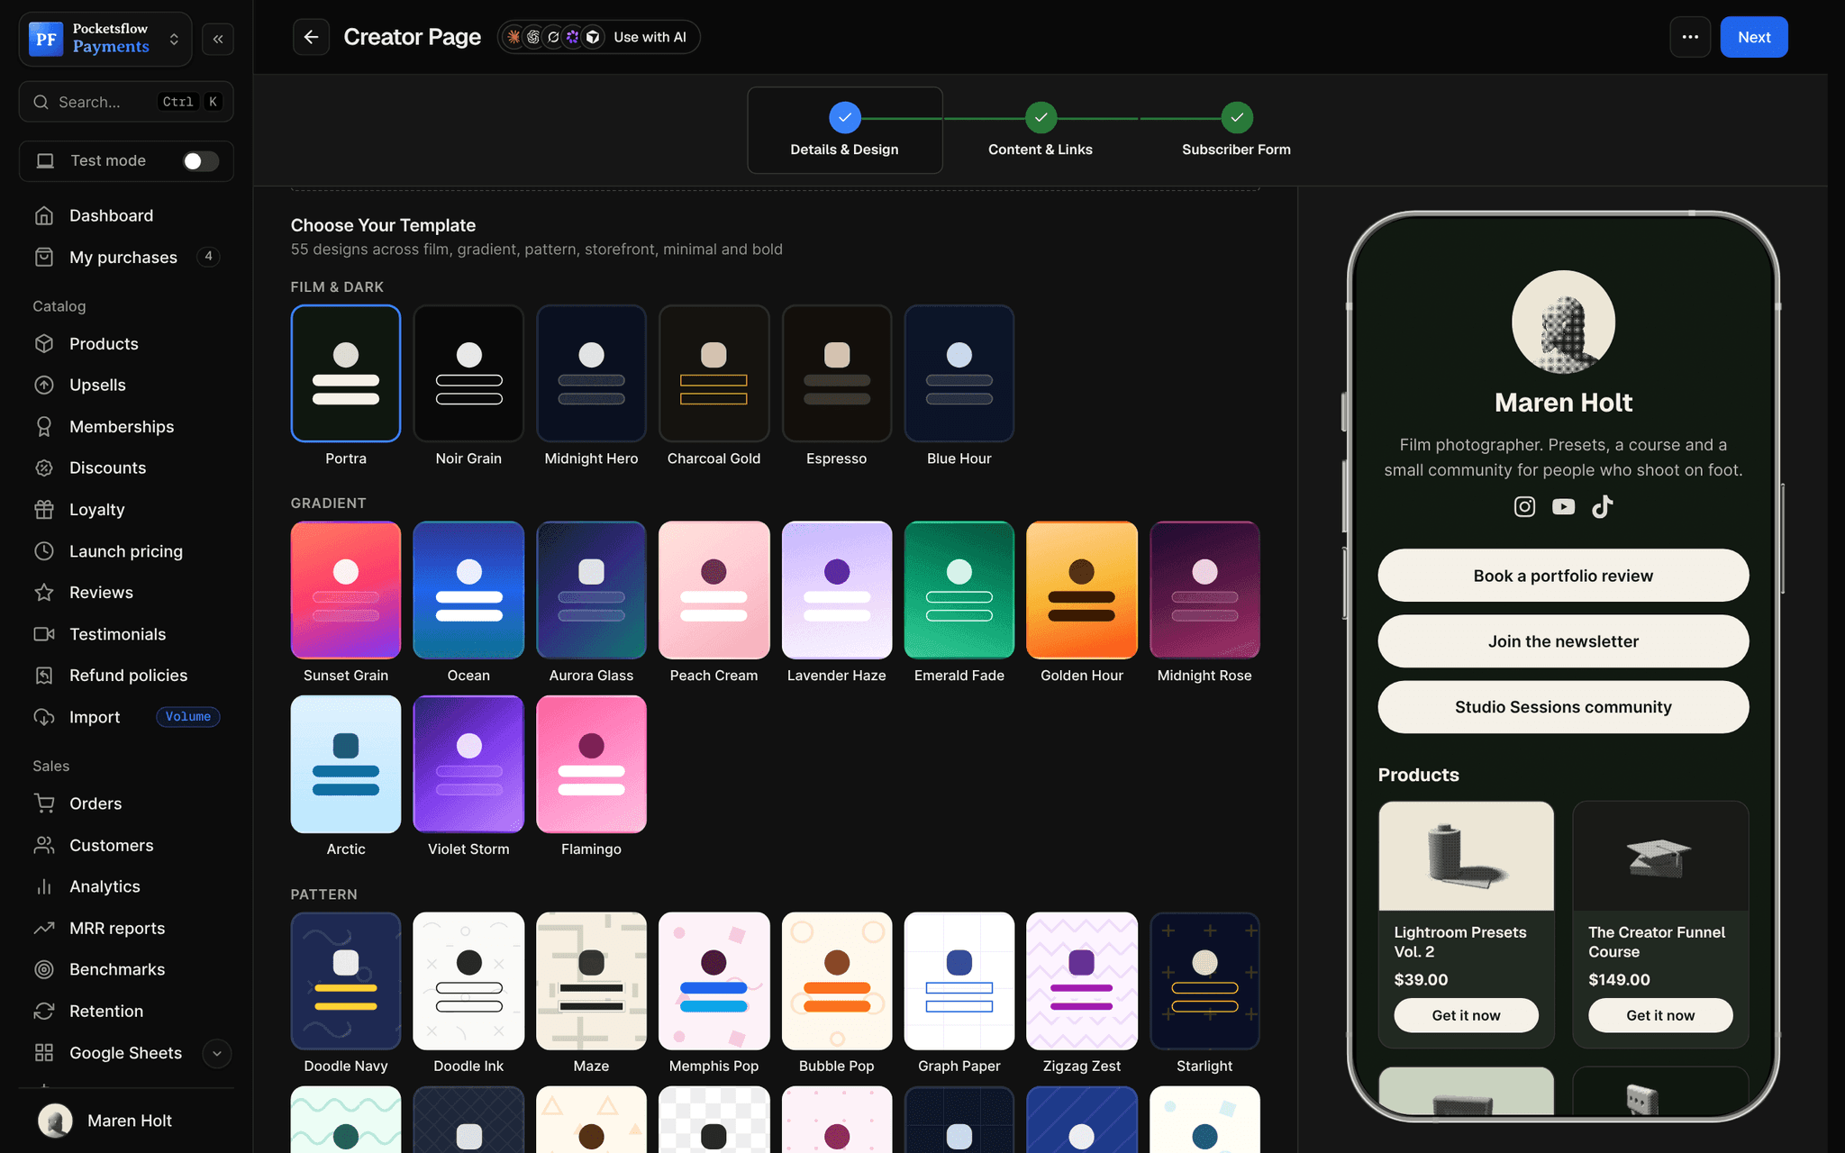Go to the Subscriber Form step

[1236, 131]
